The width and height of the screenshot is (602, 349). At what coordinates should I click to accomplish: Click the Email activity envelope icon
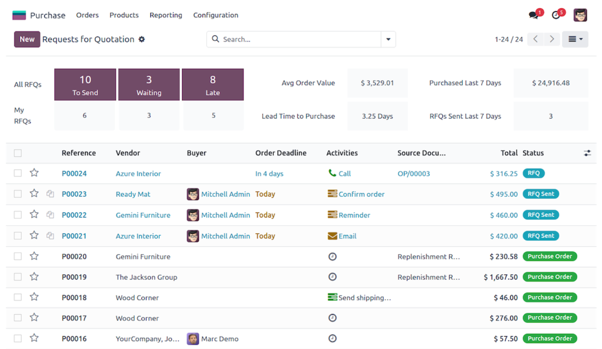(332, 236)
